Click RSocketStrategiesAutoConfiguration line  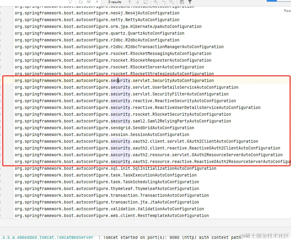[x=114, y=74]
